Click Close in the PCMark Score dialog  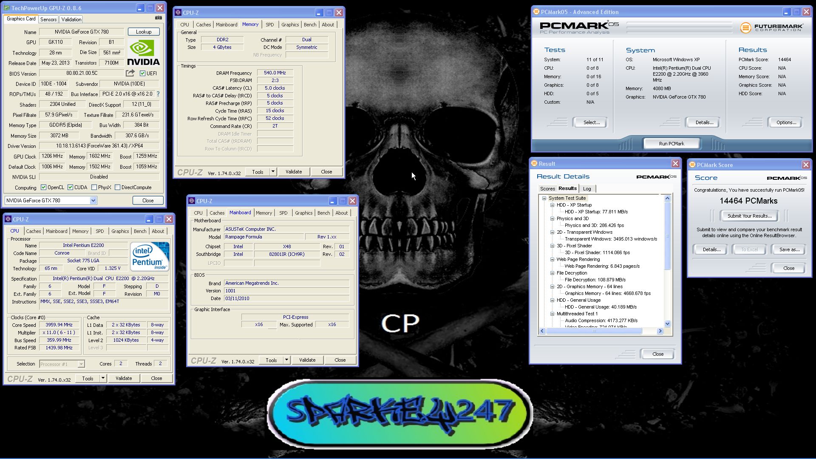789,268
